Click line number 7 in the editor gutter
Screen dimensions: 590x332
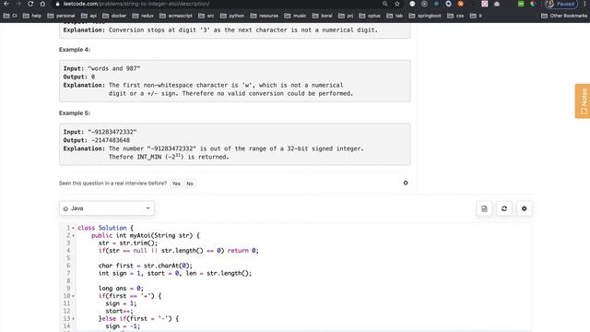click(x=68, y=273)
